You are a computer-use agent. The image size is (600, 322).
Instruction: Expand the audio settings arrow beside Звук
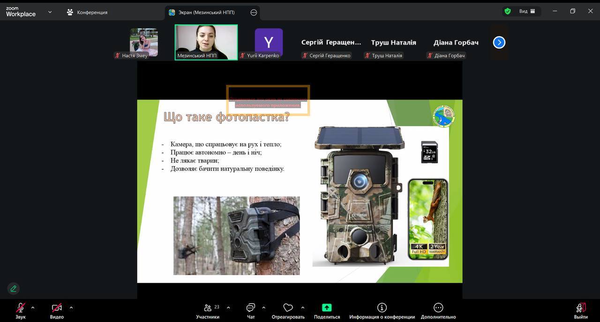33,308
